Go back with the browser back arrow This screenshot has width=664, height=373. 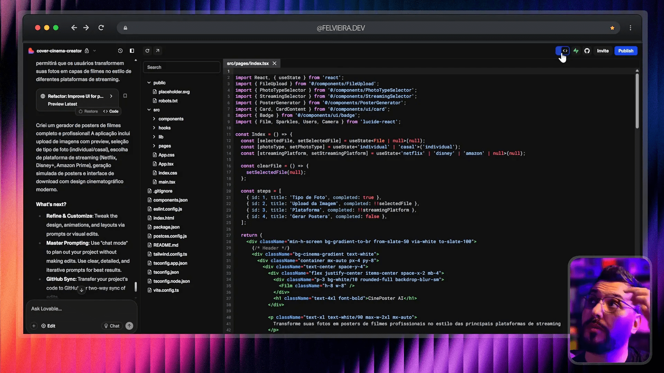pyautogui.click(x=74, y=28)
